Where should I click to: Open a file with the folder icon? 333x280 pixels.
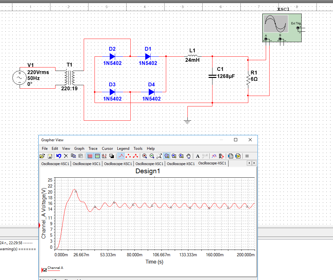[42, 156]
